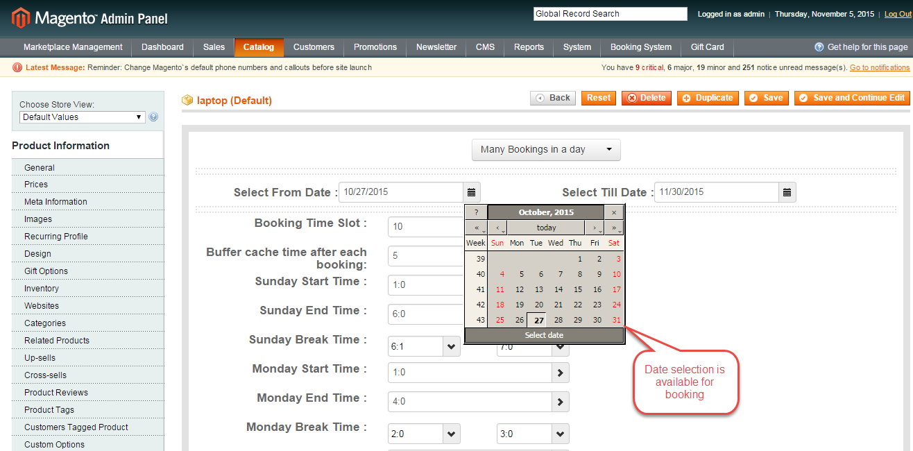
Task: Focus the Global Record Search field
Action: point(611,14)
